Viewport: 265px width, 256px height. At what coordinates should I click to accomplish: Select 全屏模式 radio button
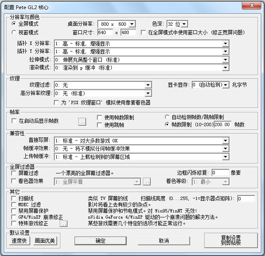[x=14, y=24]
